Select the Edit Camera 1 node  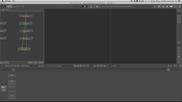pos(26,16)
